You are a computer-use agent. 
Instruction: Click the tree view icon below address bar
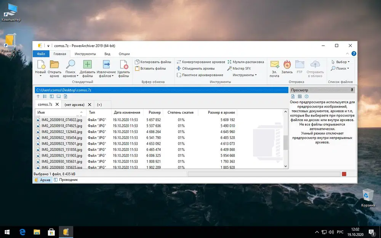(45, 96)
